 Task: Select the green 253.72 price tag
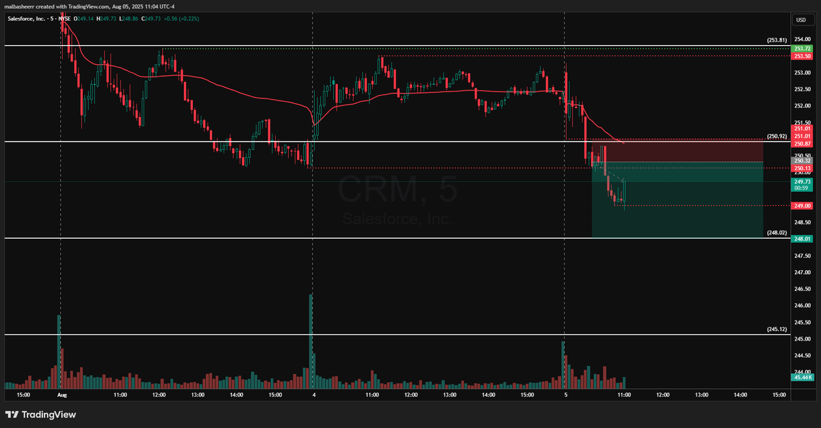pyautogui.click(x=802, y=49)
